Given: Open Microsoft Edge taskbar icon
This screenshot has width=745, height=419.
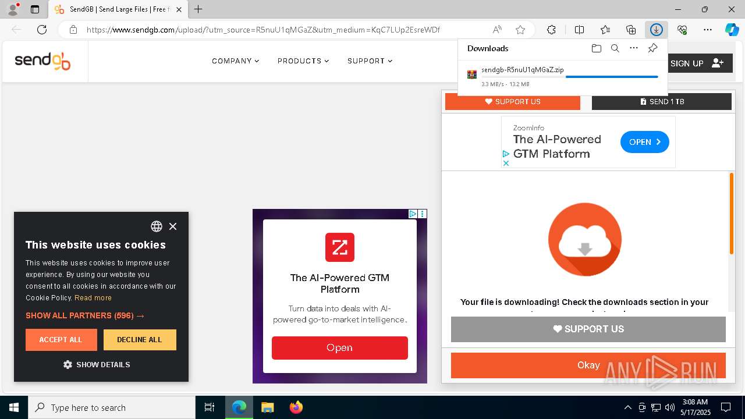Looking at the screenshot, I should click(x=239, y=407).
